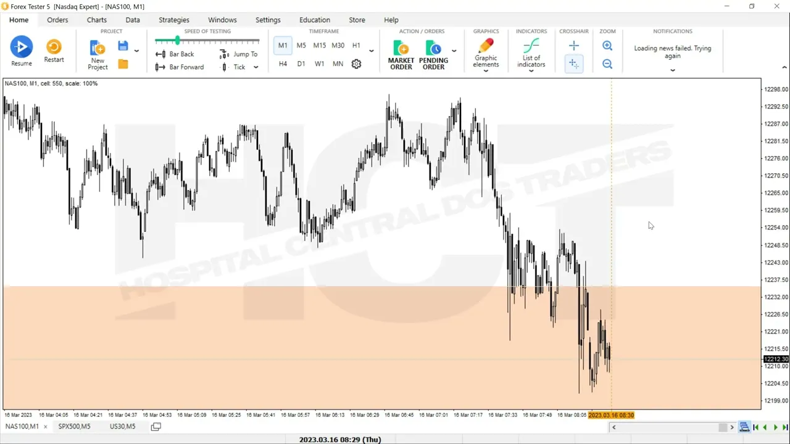
Task: Switch to the SPX500,M5 chart tab
Action: pyautogui.click(x=74, y=426)
